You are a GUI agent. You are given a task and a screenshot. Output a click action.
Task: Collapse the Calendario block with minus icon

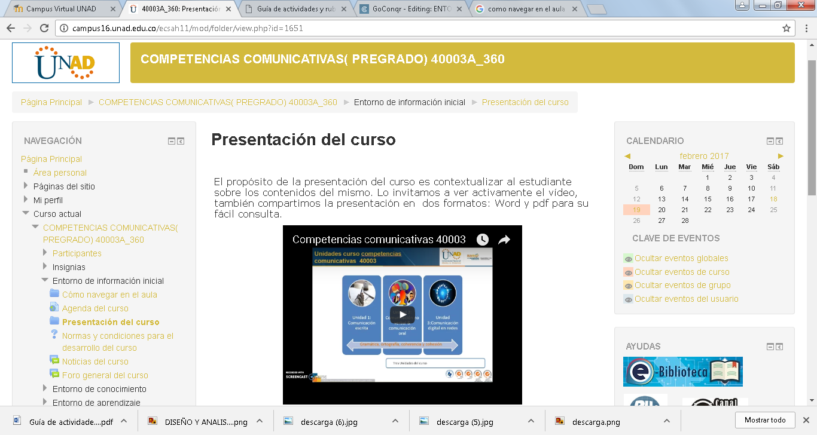pyautogui.click(x=770, y=141)
